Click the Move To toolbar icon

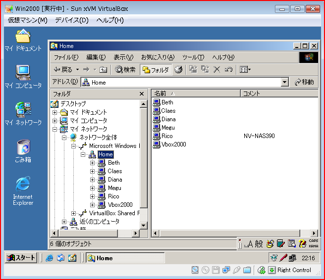[x=193, y=70]
